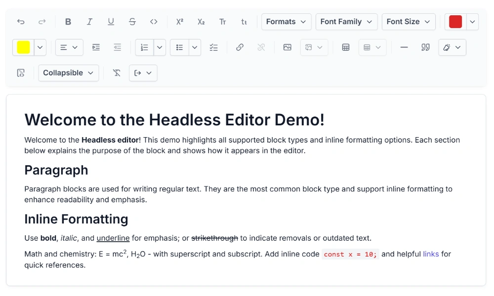Expand the yellow highlight color picker arrow
This screenshot has height=296, width=494.
(x=40, y=47)
